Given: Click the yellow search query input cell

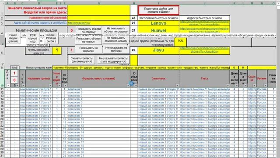Looking at the screenshot, I should point(98,10).
